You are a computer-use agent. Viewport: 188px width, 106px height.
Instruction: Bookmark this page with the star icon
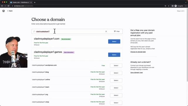pos(169,6)
